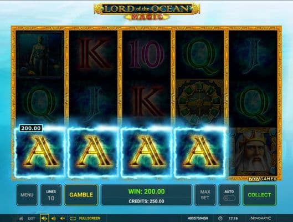
Task: Collect the winnings
Action: coord(259,195)
